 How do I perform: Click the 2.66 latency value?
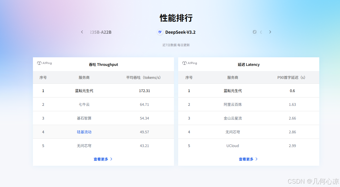point(293,118)
